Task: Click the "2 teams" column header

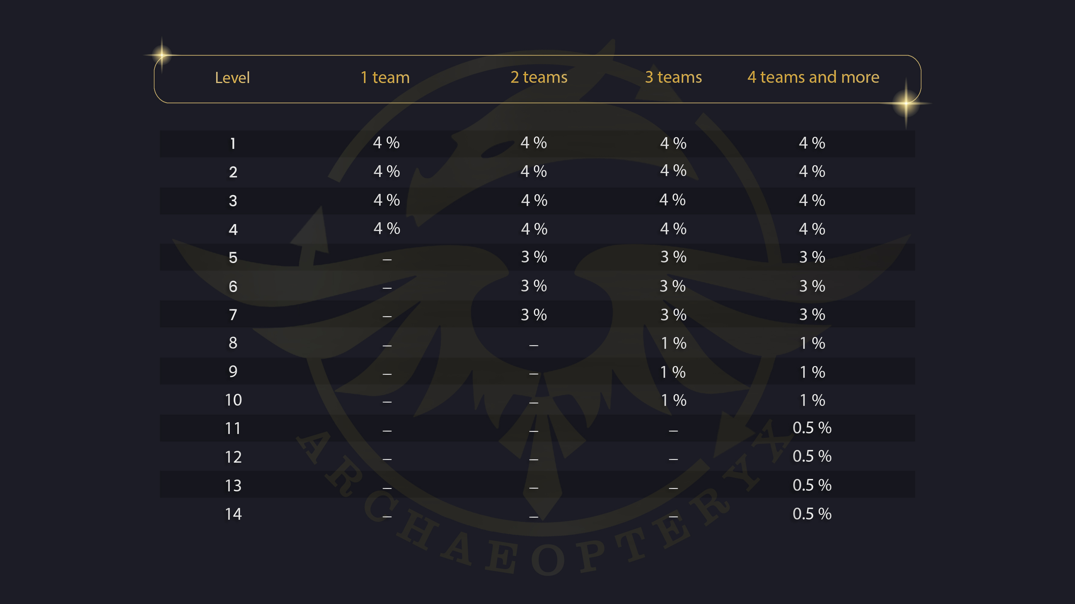Action: 539,78
